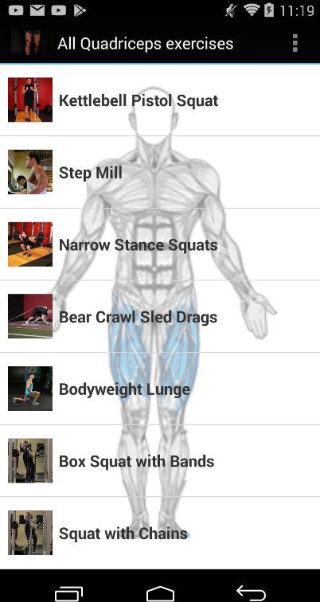Tap the Android back button
The height and width of the screenshot is (602, 320).
tap(251, 592)
